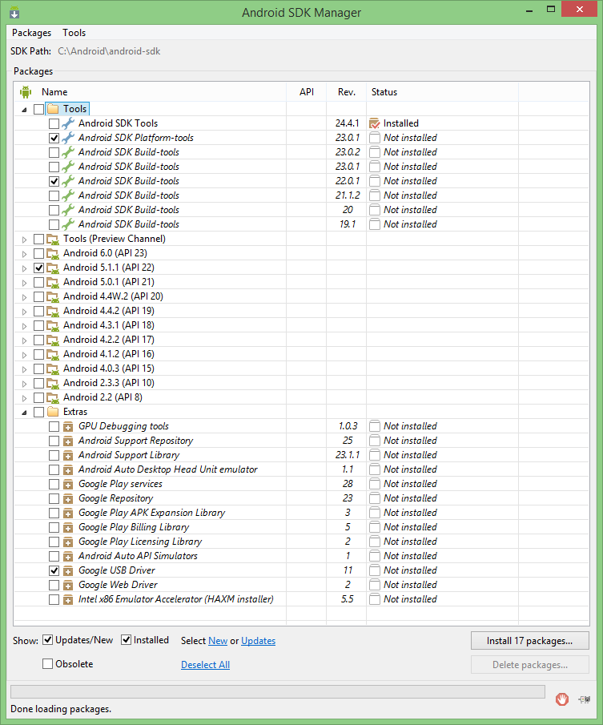Screen dimensions: 603x725
Task: Toggle the Installed show checkbox
Action: point(126,640)
